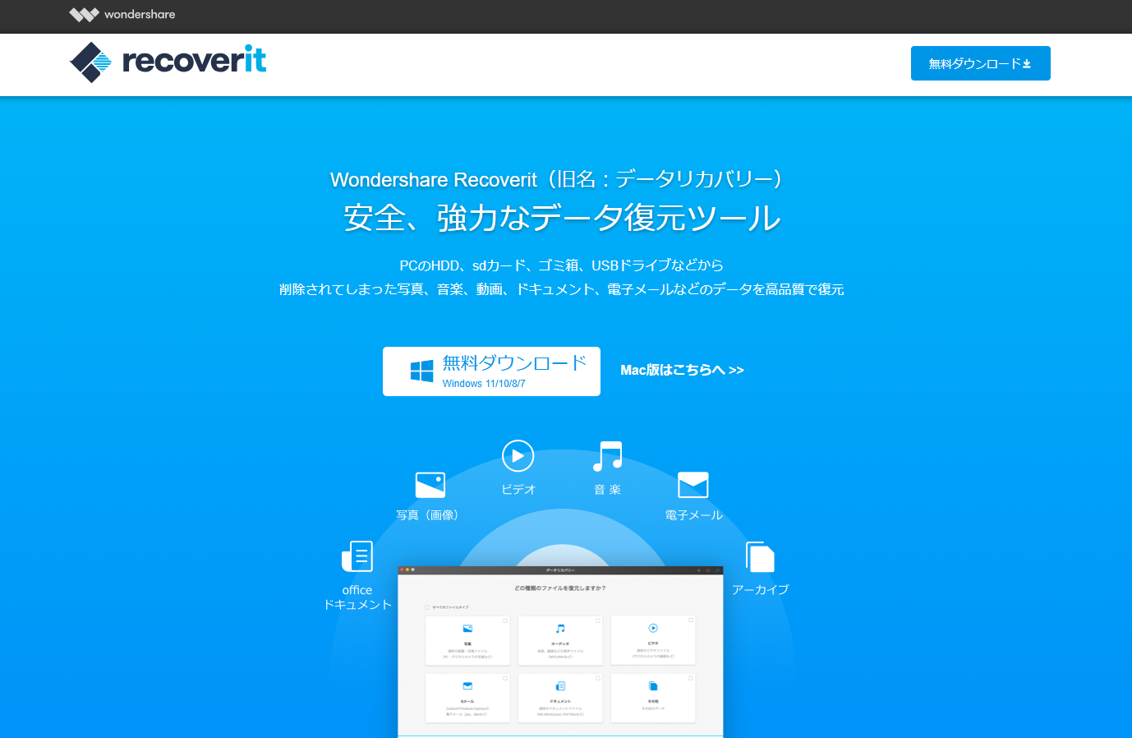Click the ビデオ label under play icon

coord(518,489)
